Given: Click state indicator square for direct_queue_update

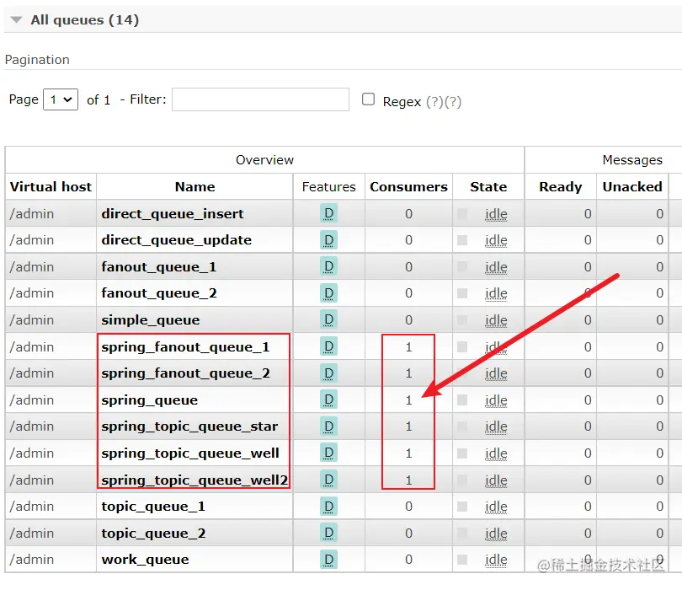Looking at the screenshot, I should [462, 240].
